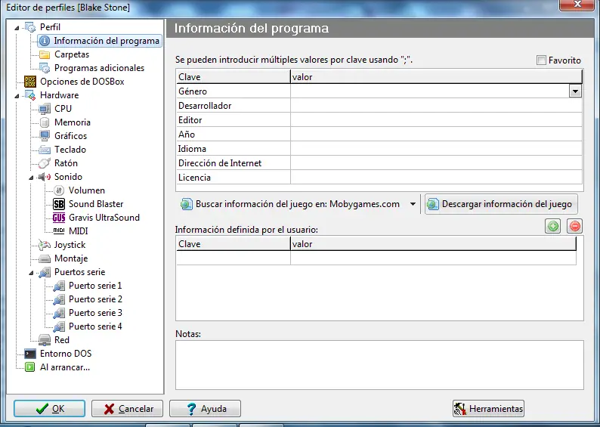
Task: Click the MIDI icon
Action: tap(59, 231)
